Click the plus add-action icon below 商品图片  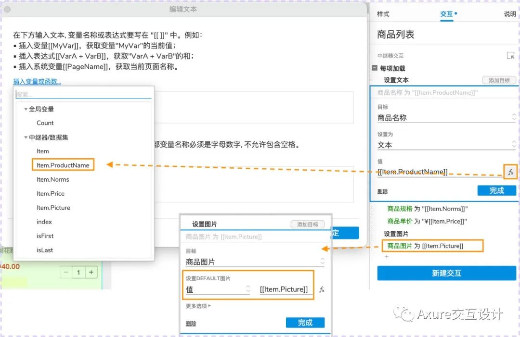(386, 257)
